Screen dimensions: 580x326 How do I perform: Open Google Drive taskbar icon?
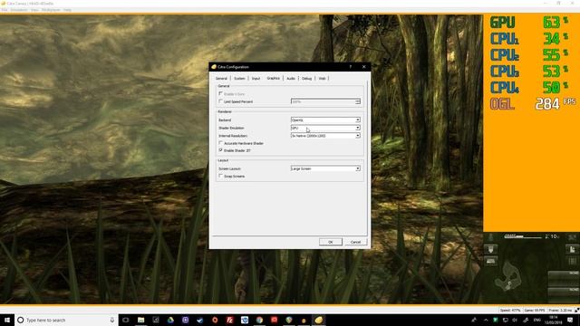(x=170, y=320)
